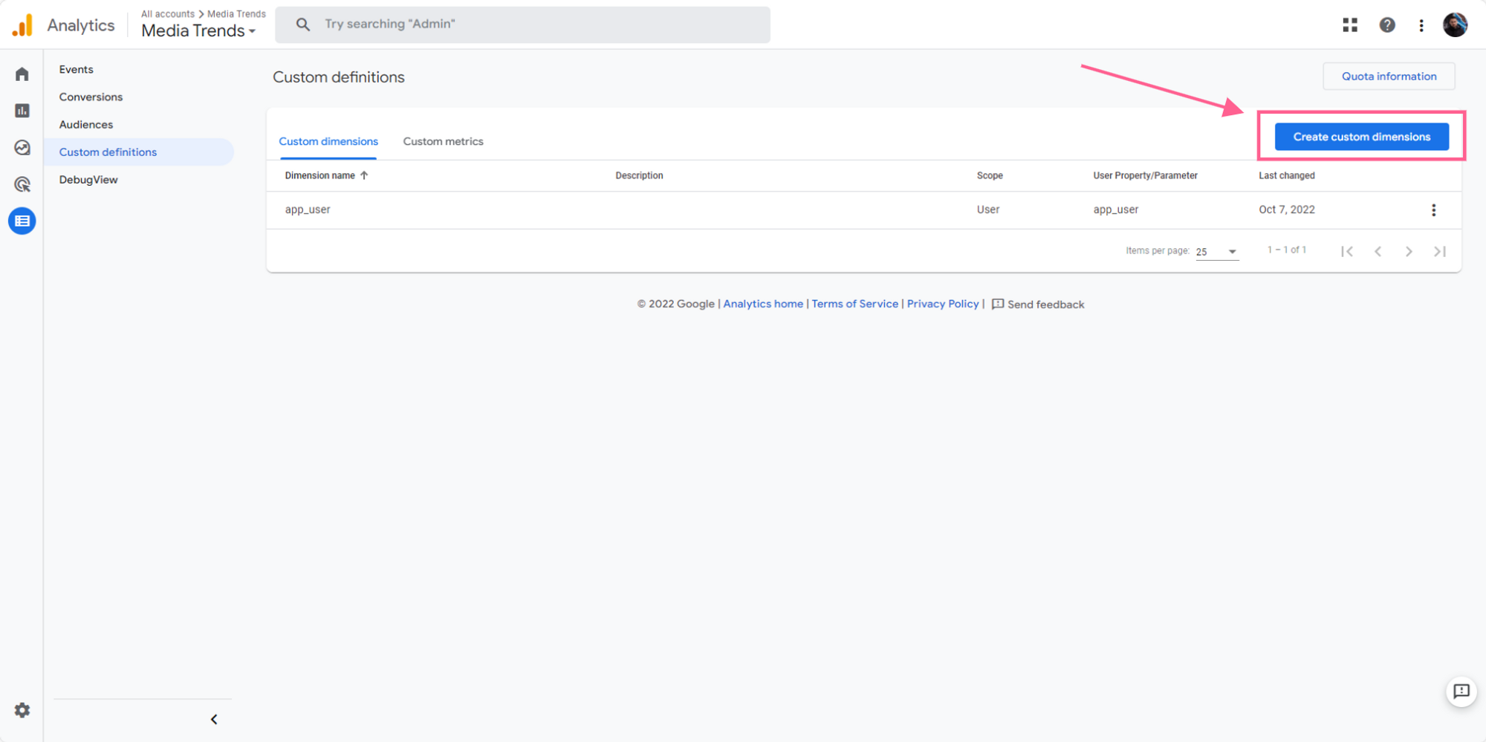Open the Home icon in sidebar
The width and height of the screenshot is (1486, 742).
coord(22,74)
